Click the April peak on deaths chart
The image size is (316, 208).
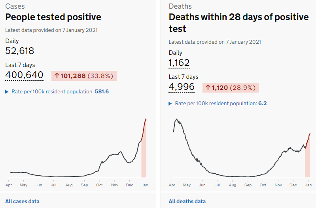[176, 119]
